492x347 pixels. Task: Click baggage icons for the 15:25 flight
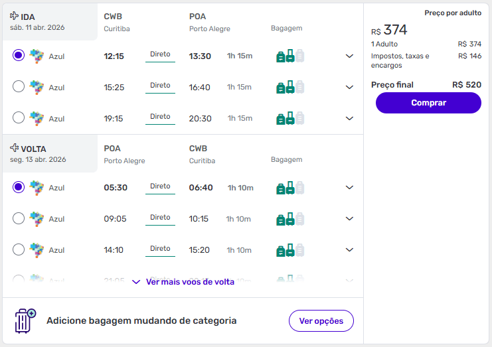point(290,87)
